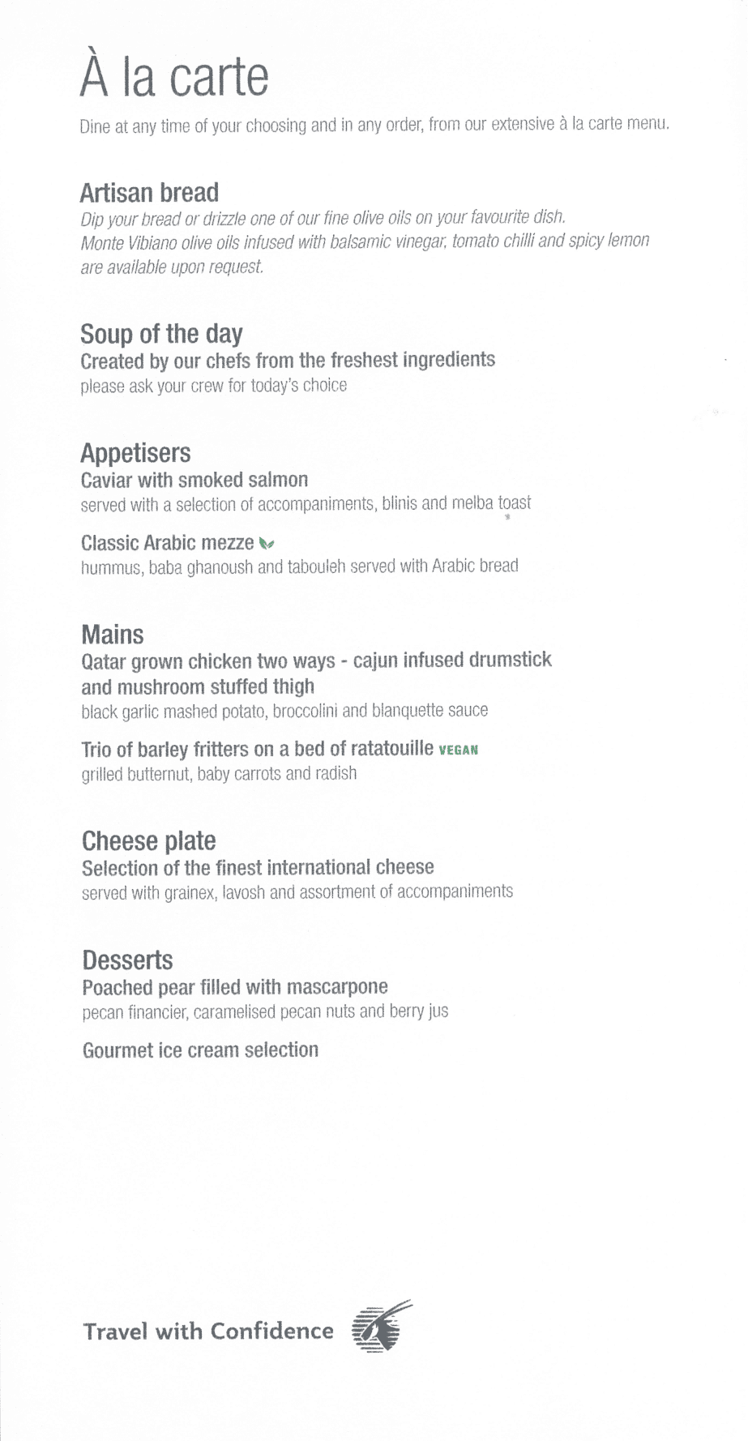
Task: Select Selection of the finest international cheese
Action: click(x=258, y=868)
